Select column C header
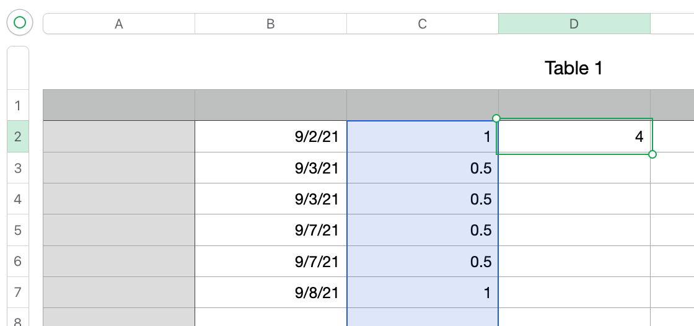Screen dimensions: 694x326 (423, 24)
